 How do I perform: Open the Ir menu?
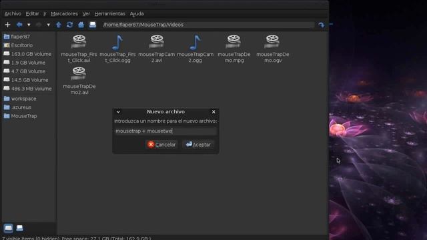click(x=45, y=13)
